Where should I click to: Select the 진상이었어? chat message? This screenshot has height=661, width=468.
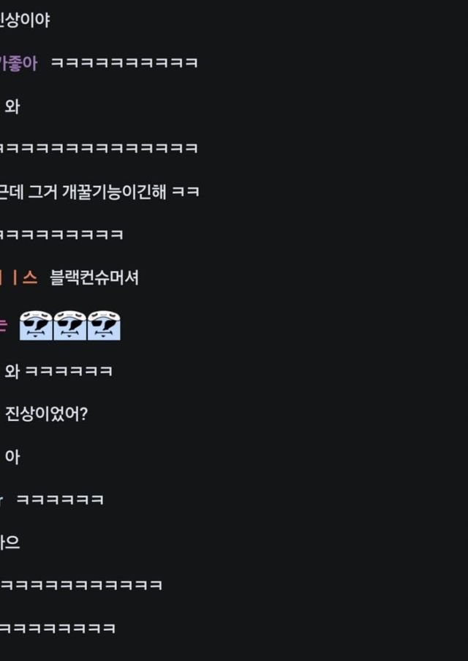click(46, 414)
